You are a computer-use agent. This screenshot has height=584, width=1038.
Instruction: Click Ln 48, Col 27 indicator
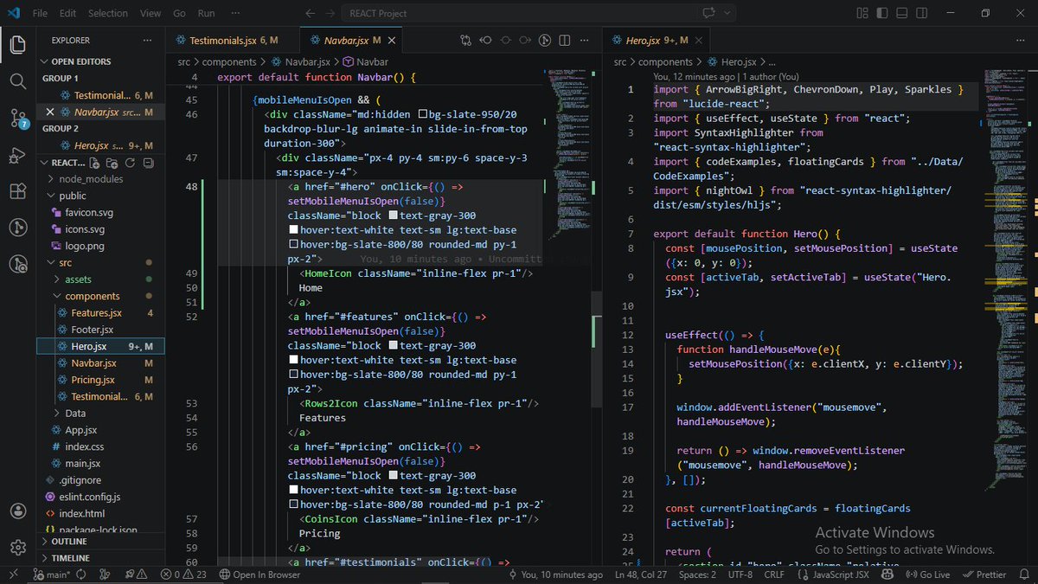[641, 574]
